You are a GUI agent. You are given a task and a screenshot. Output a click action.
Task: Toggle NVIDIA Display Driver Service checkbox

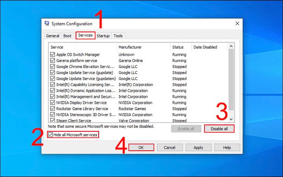tap(53, 103)
